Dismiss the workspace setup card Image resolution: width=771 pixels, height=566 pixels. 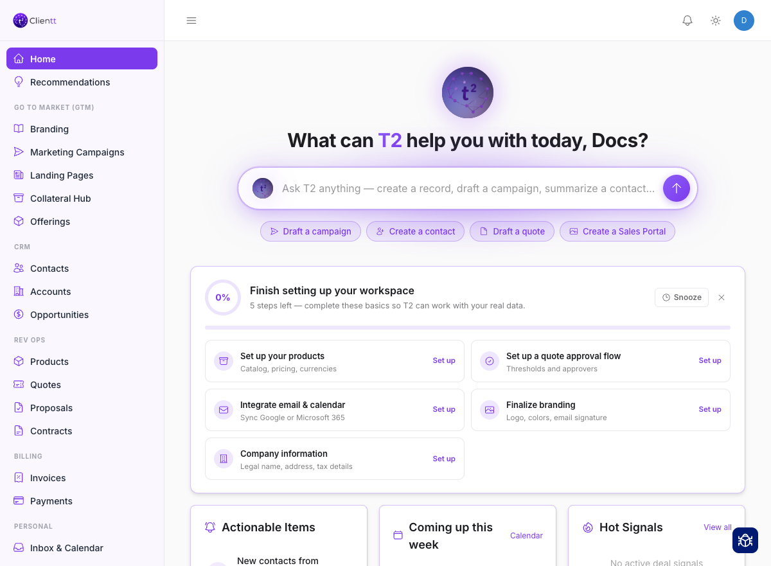tap(722, 297)
